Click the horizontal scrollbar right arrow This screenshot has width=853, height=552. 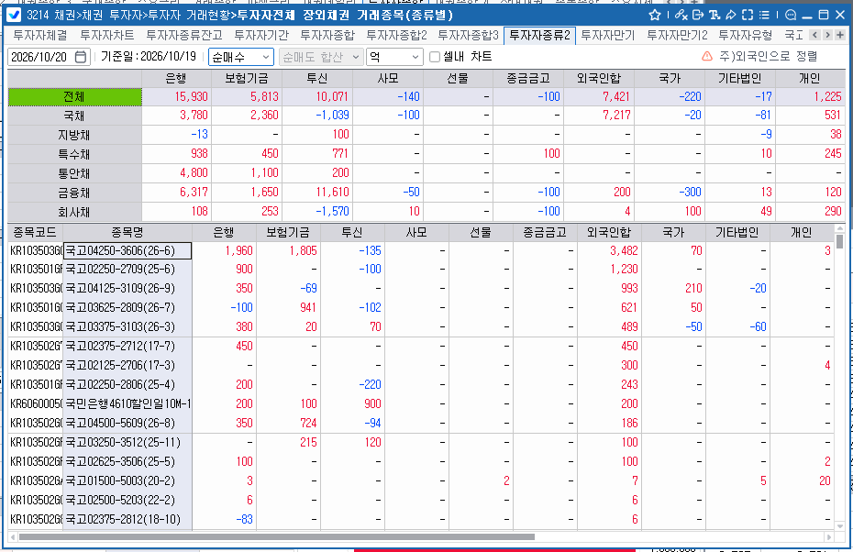coord(829,536)
